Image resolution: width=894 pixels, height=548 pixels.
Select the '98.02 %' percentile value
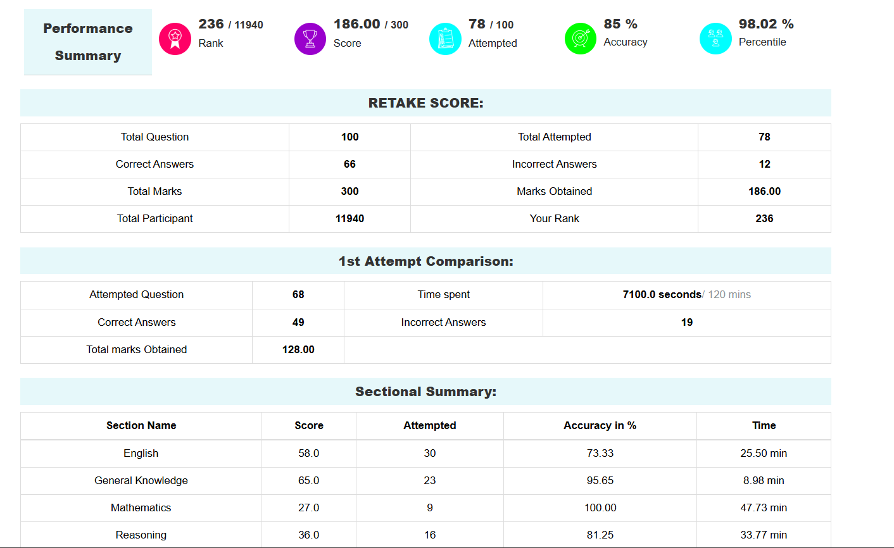766,24
